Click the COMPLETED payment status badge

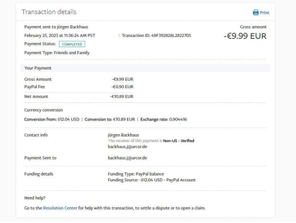[72, 44]
